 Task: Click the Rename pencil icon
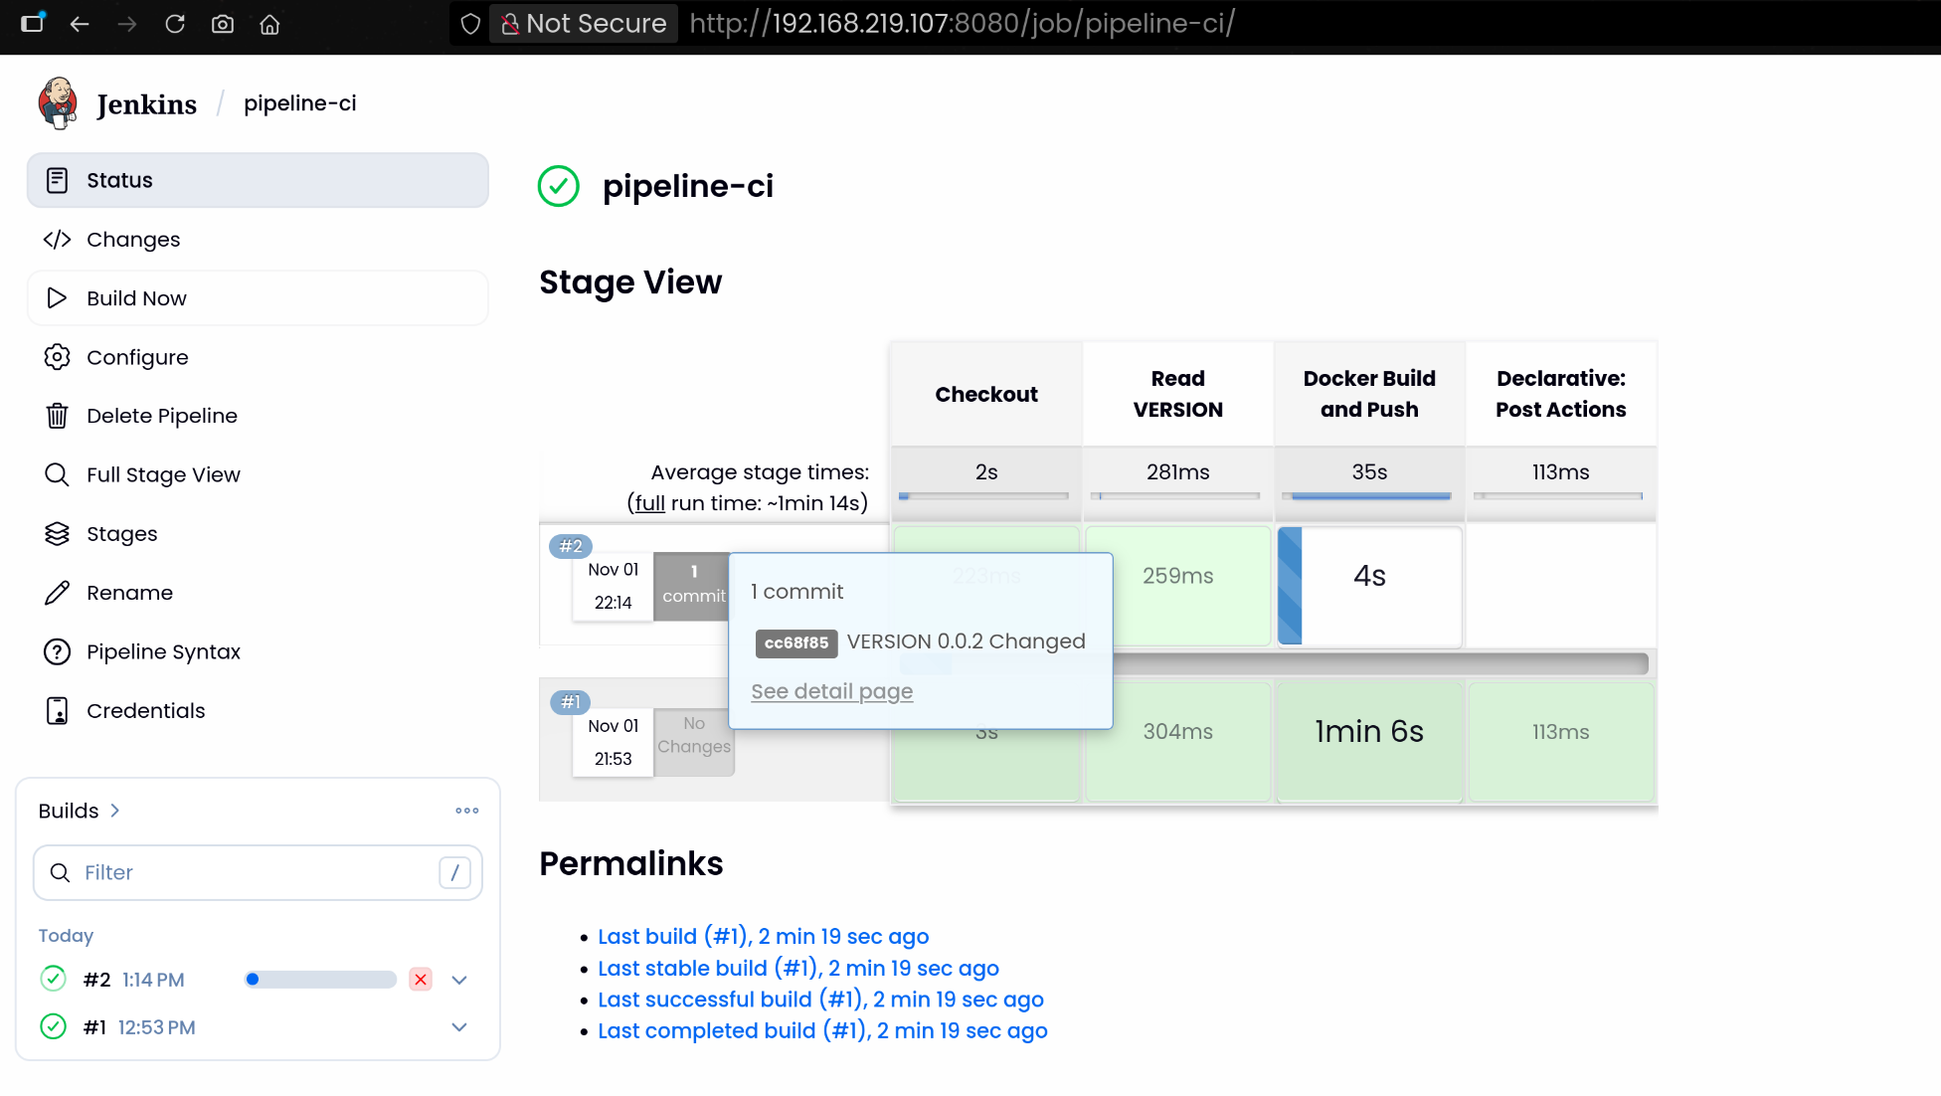[x=57, y=593]
